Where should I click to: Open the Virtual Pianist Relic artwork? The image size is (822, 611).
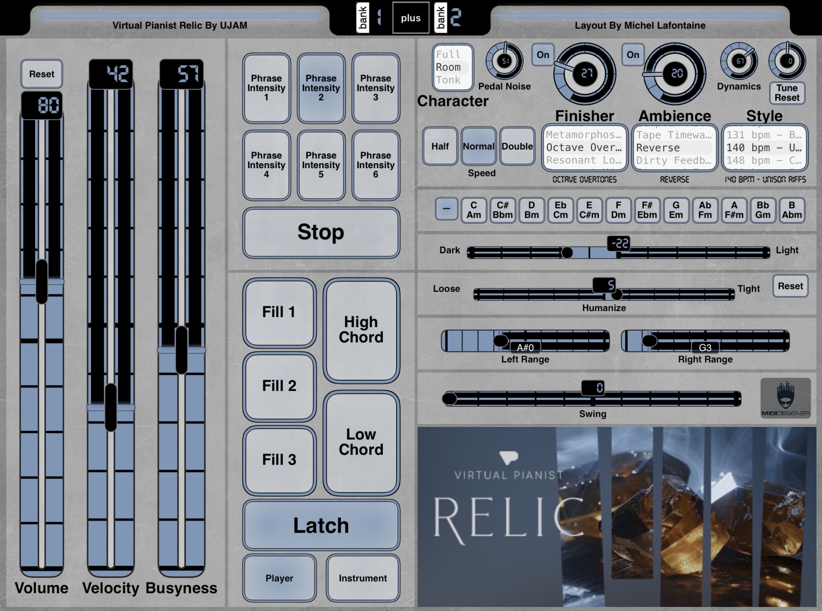point(617,517)
